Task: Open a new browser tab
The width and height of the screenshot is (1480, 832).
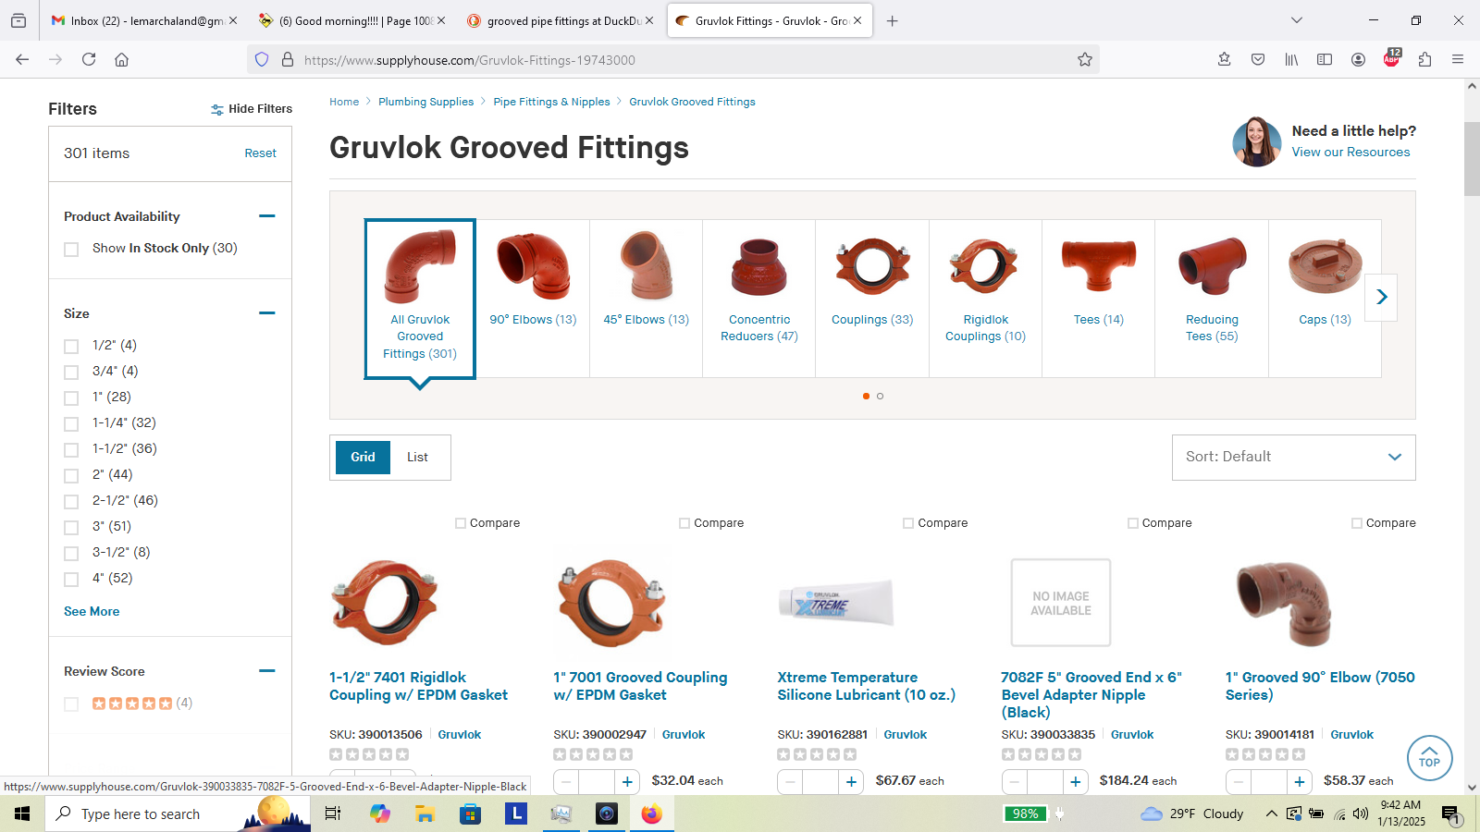Action: [892, 20]
